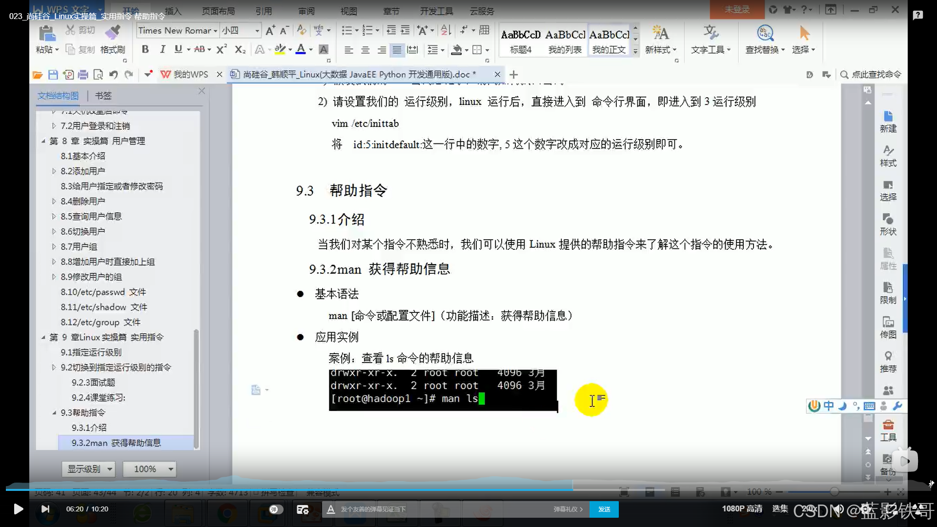Open the Shapes panel in right sidebar

point(888,223)
